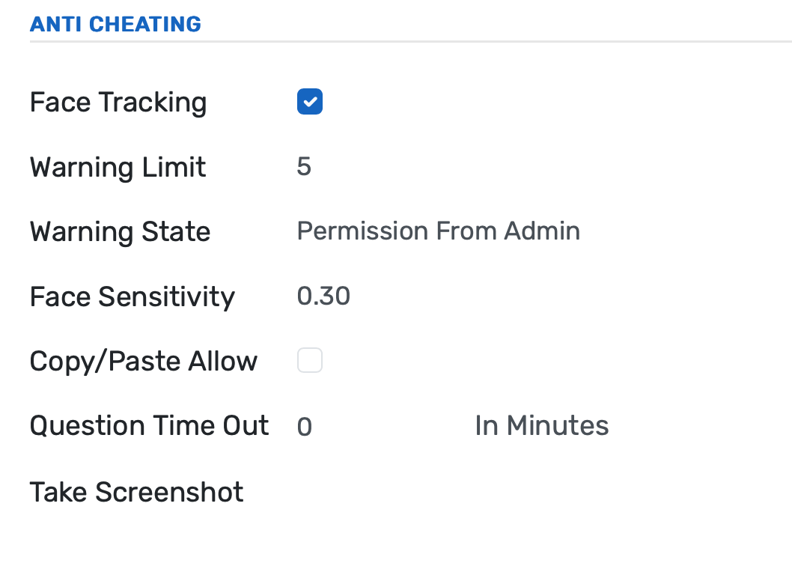Image resolution: width=792 pixels, height=563 pixels.
Task: Click the Take Screenshot setting row
Action: click(x=136, y=491)
